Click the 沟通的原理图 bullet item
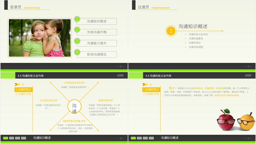The width and height of the screenshot is (256, 144). coord(196,47)
